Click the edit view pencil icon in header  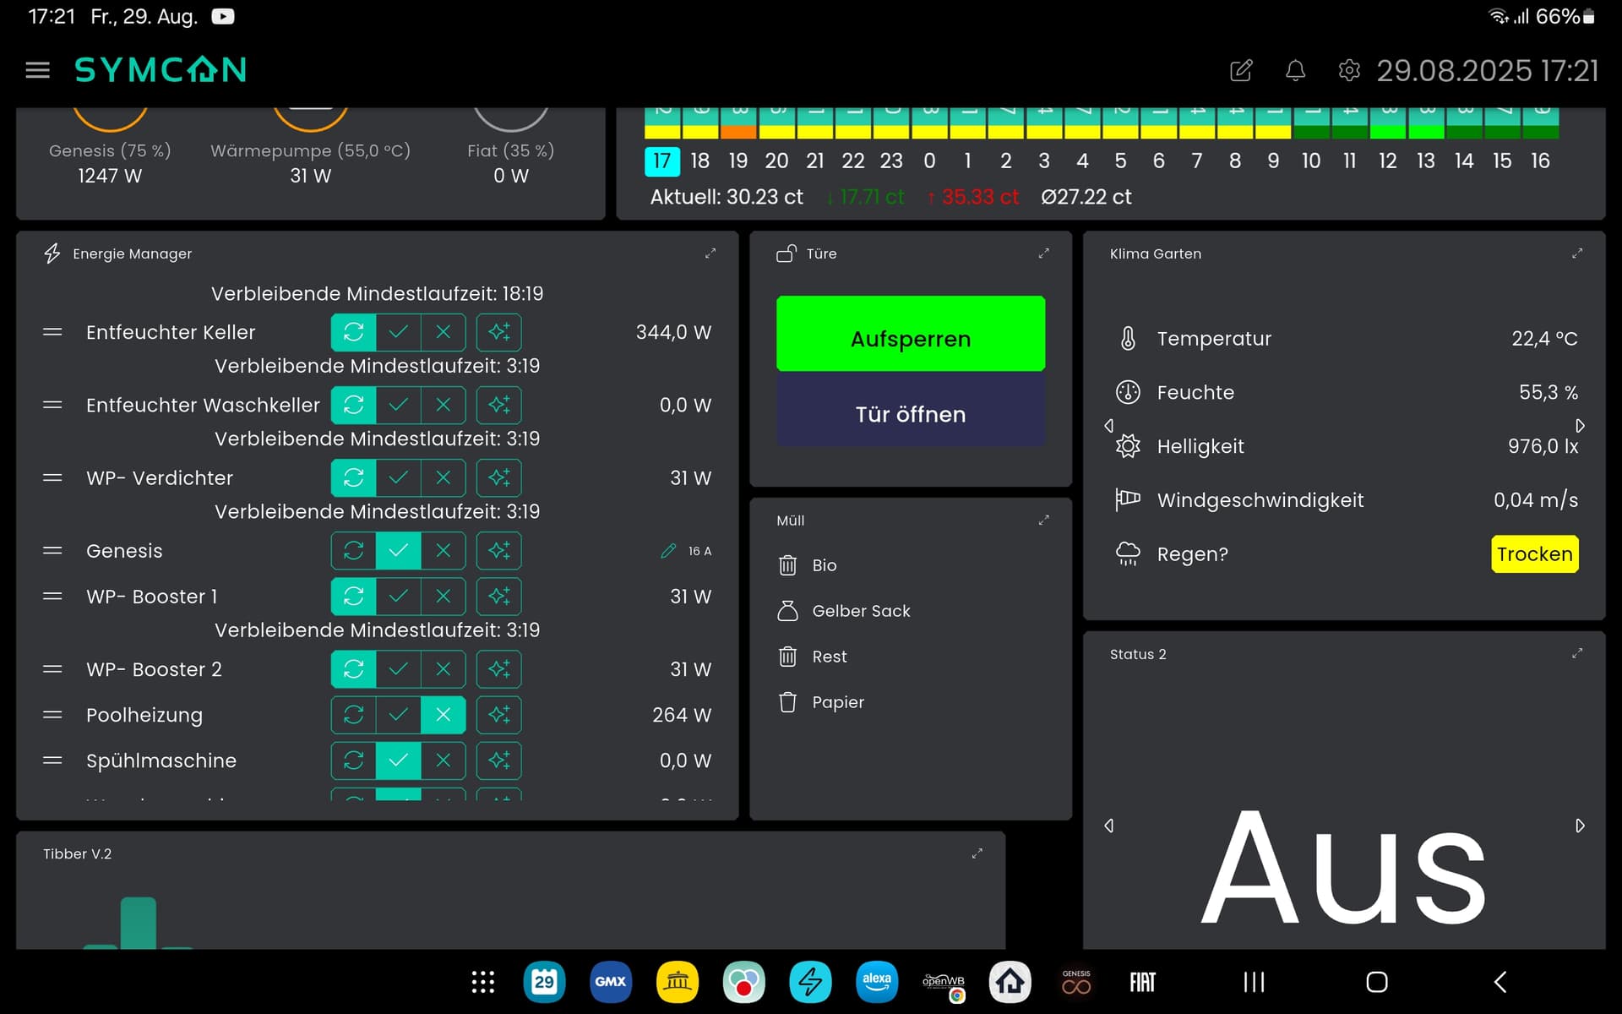(x=1241, y=70)
